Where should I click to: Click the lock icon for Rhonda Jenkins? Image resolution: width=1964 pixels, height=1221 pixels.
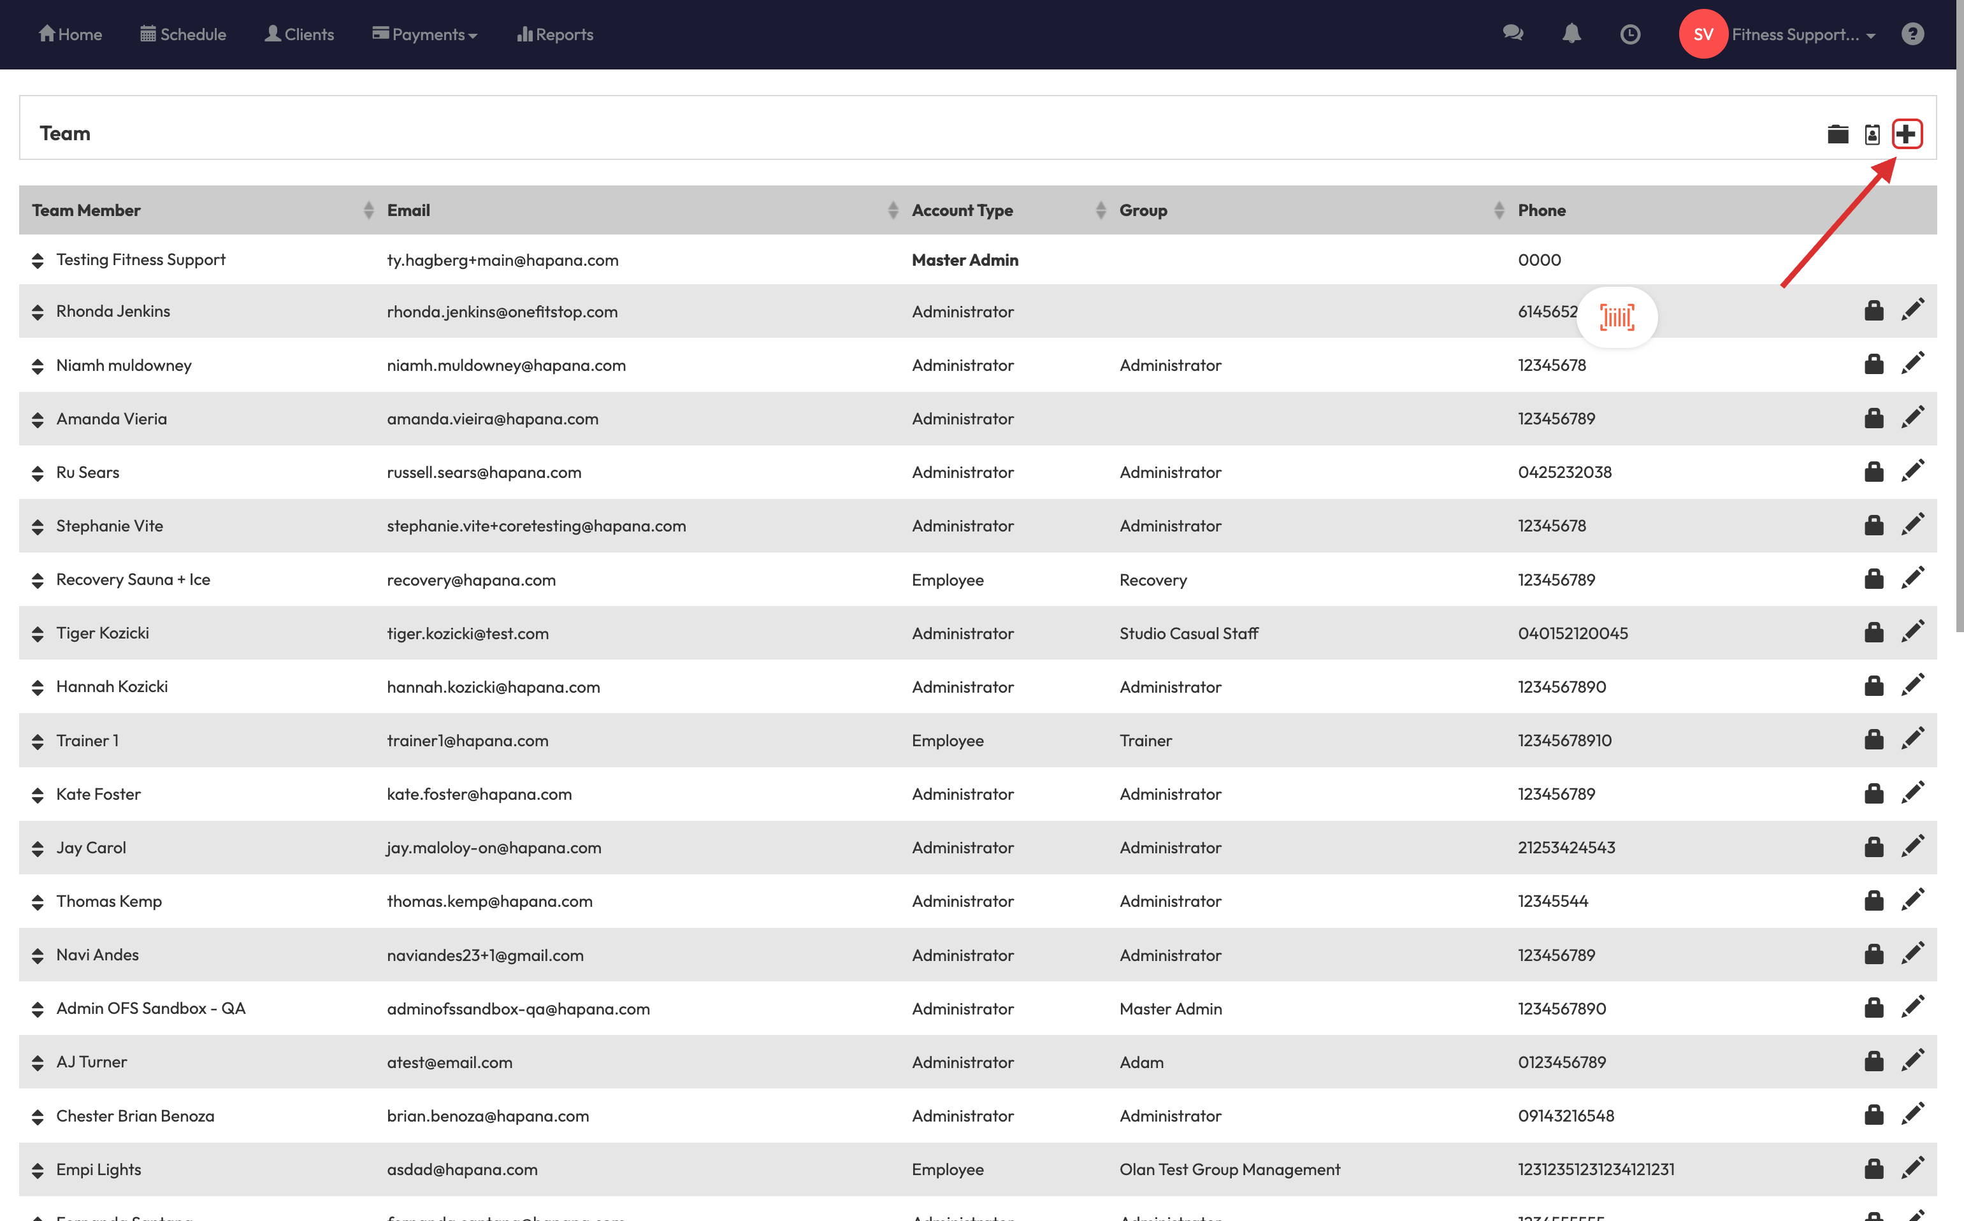[1874, 311]
